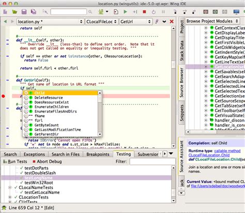Open the Search in Files tab
The width and height of the screenshot is (245, 213).
click(x=66, y=154)
